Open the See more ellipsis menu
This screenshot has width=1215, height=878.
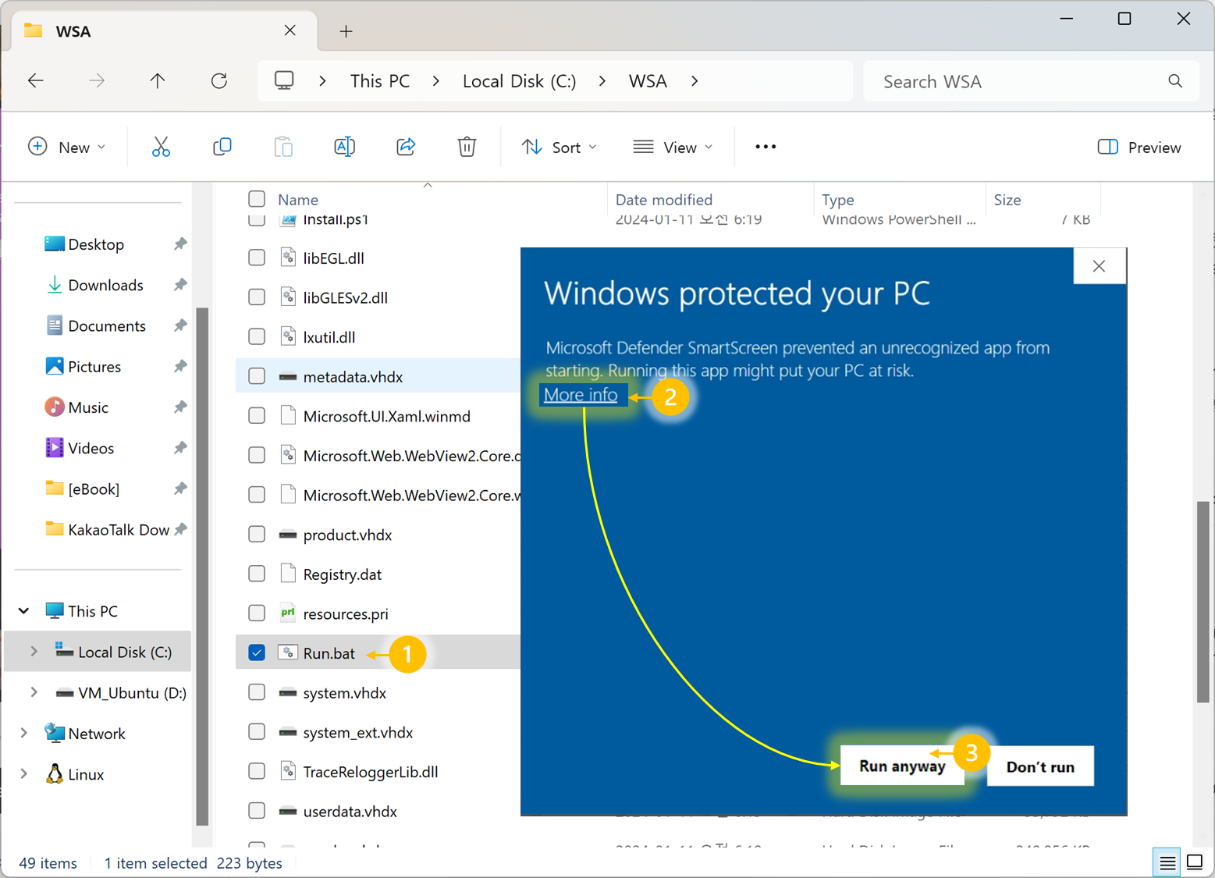(x=766, y=147)
